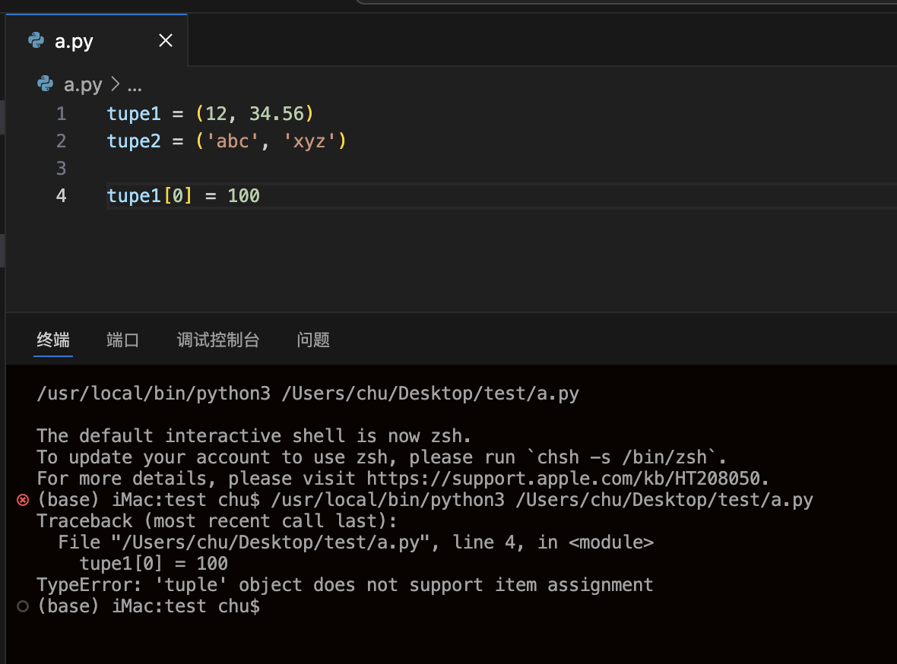
Task: Click the 34.56 value in line 1
Action: [276, 114]
